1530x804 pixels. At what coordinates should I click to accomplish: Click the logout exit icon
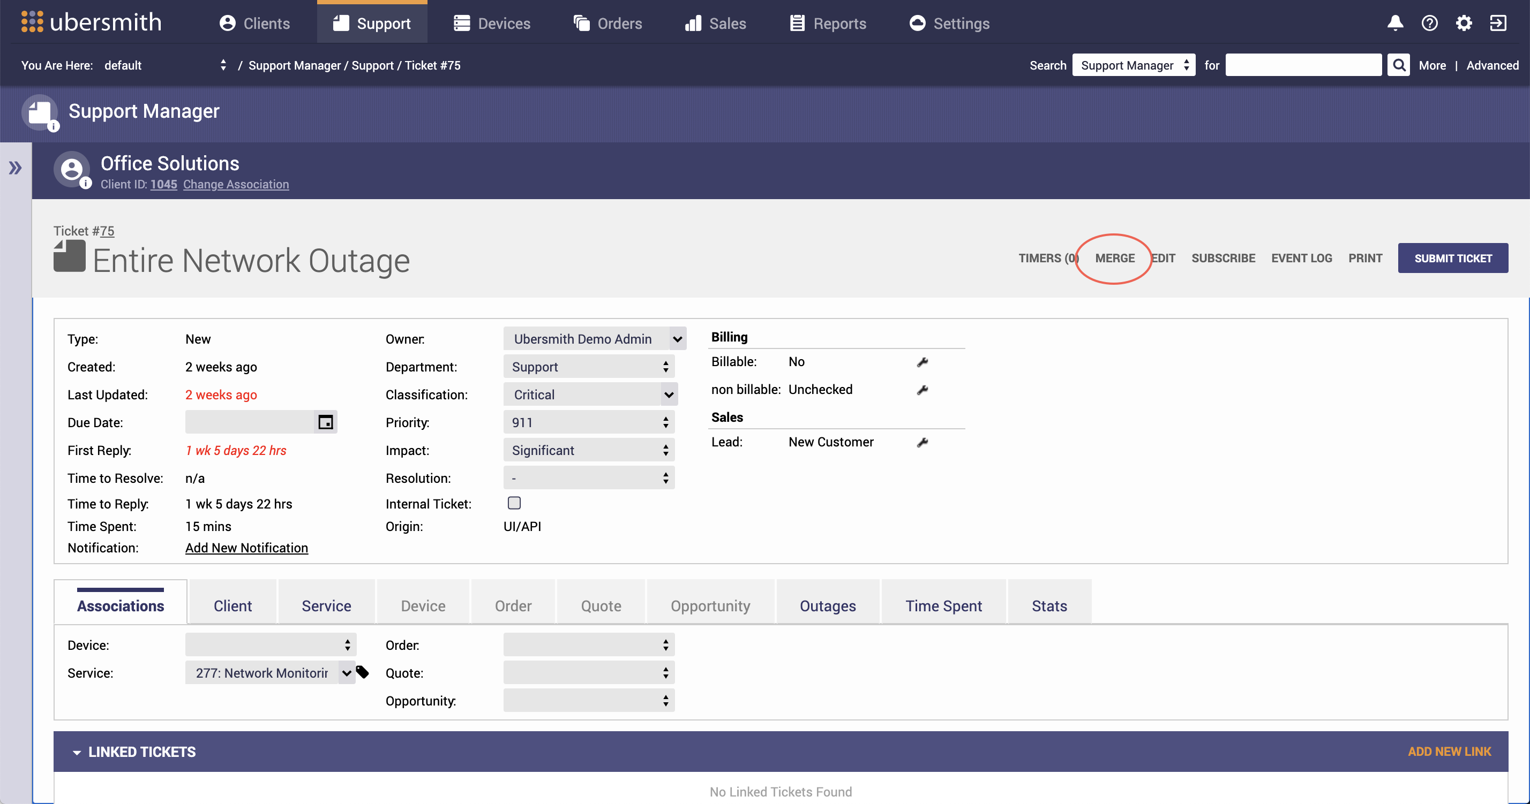click(x=1498, y=23)
